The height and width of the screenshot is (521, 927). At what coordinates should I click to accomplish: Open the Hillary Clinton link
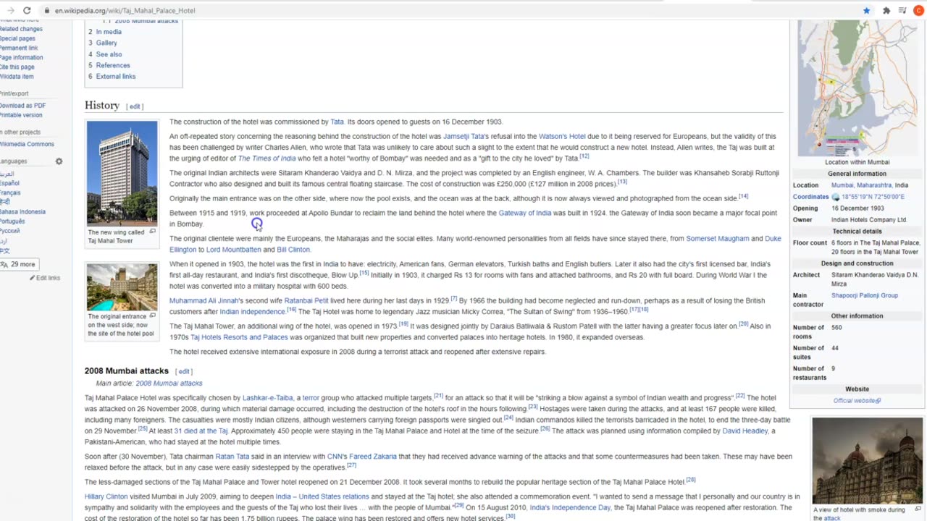coord(106,496)
